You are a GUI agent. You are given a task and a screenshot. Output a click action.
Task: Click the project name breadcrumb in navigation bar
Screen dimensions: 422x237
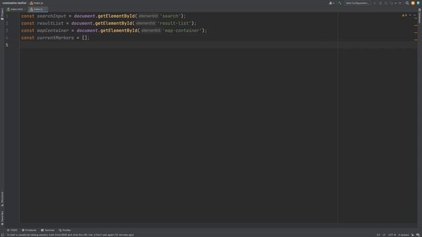(x=15, y=3)
